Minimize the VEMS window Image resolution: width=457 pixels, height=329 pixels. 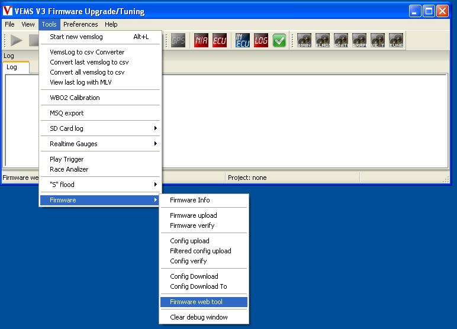(x=415, y=11)
